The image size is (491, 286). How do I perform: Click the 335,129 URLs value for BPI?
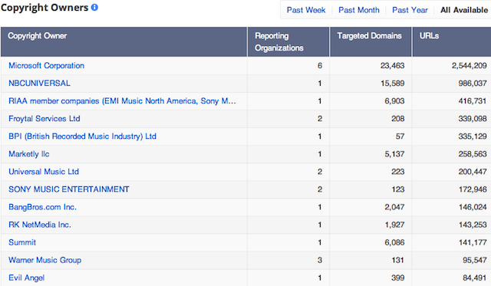pos(473,136)
